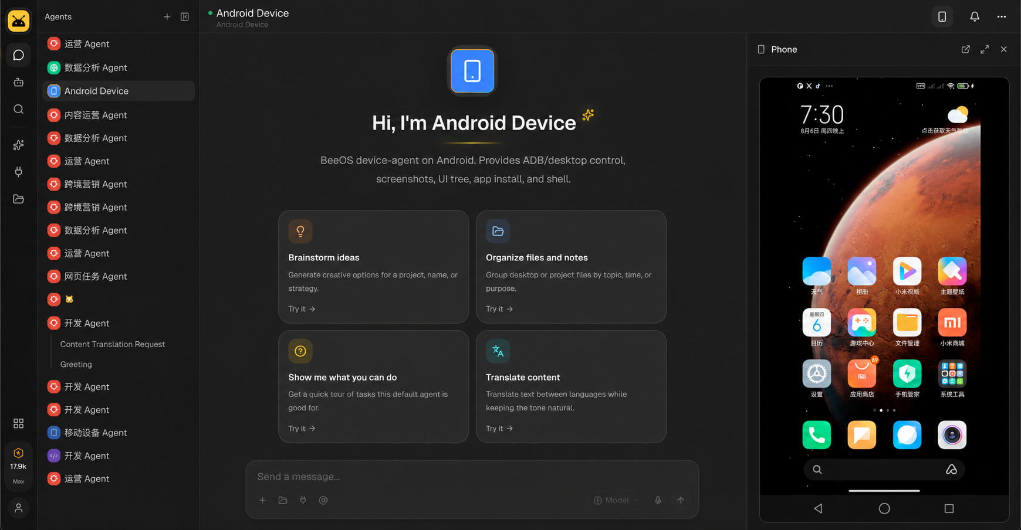This screenshot has width=1021, height=530.
Task: Click the send arrow button
Action: tap(681, 500)
